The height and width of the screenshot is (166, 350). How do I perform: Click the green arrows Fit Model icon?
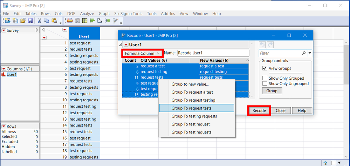point(107,21)
